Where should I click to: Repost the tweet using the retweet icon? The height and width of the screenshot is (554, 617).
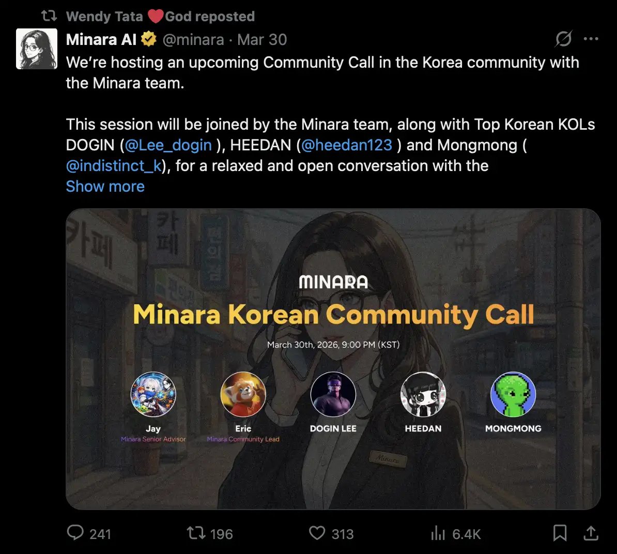[195, 533]
